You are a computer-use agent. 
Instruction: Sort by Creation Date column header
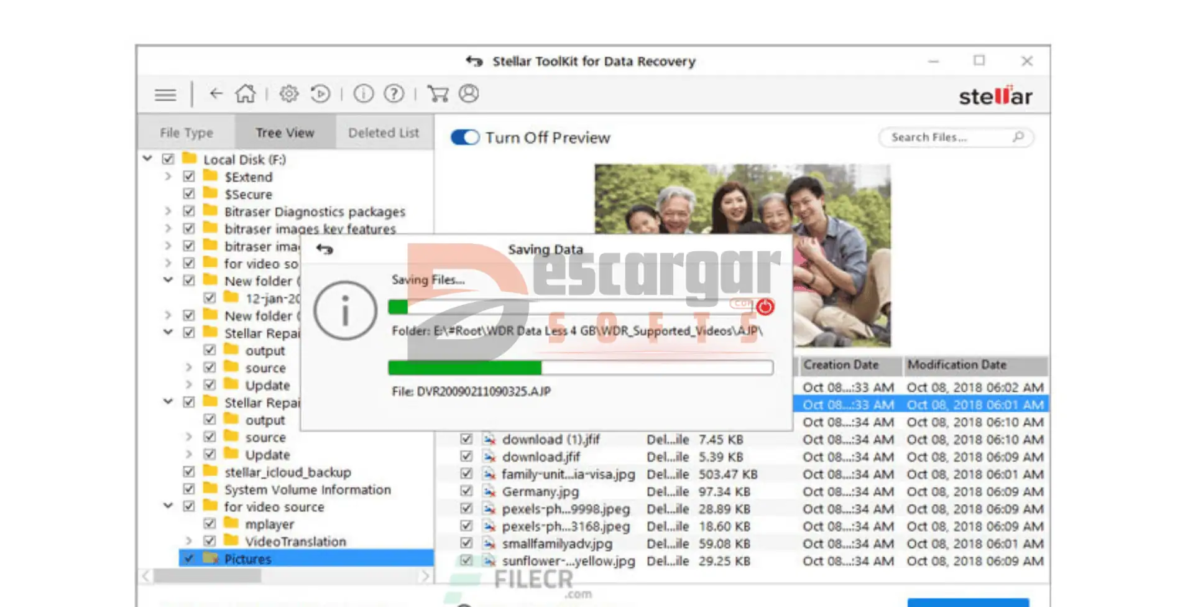coord(849,365)
